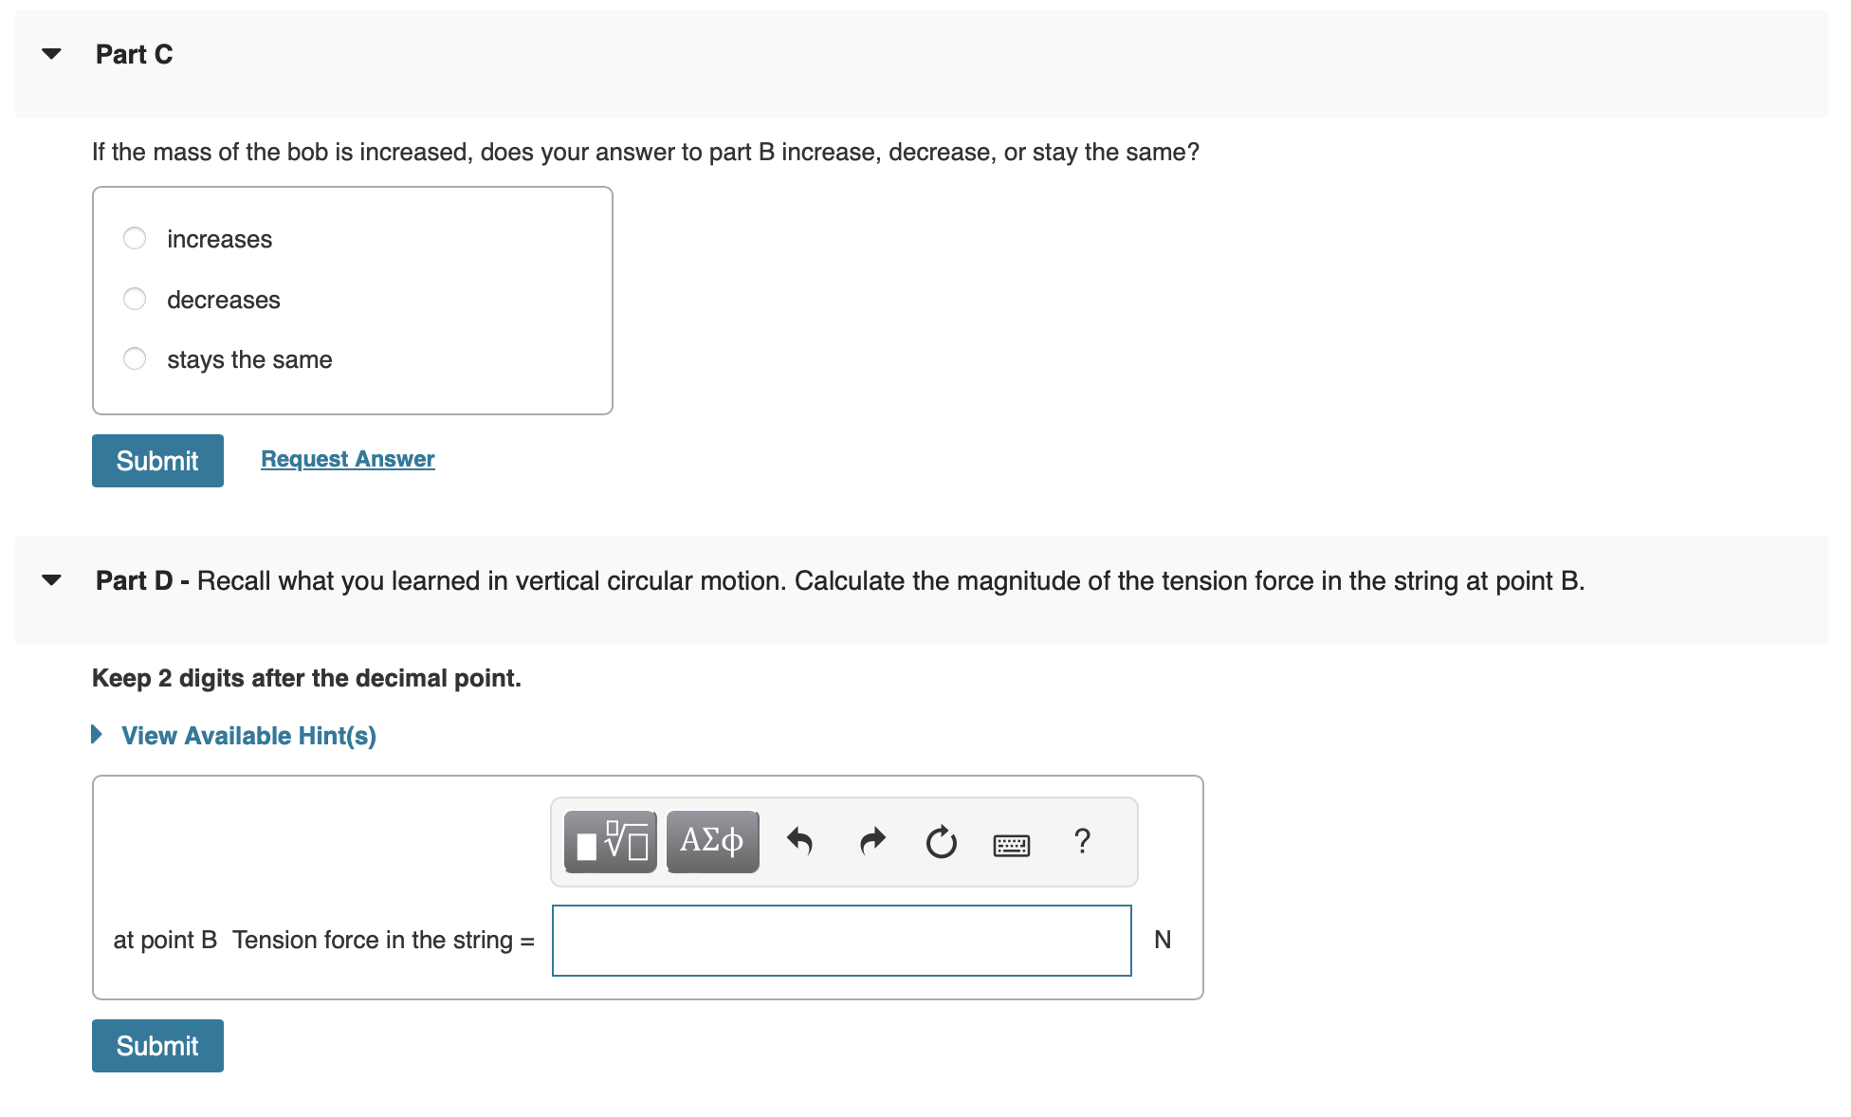Choose the stays the same option

[x=135, y=358]
